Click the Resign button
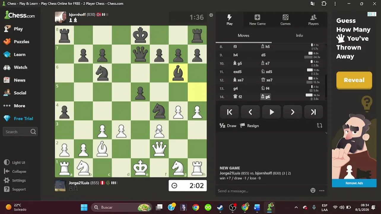This screenshot has height=214, width=381. click(250, 126)
